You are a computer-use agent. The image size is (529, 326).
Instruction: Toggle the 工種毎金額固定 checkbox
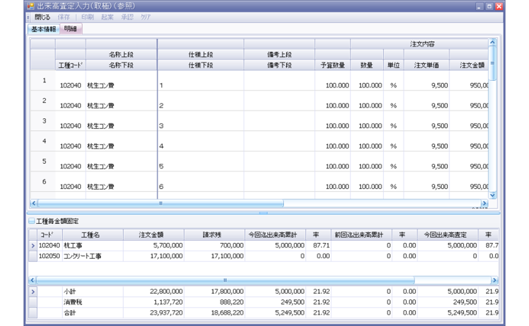[x=32, y=222]
